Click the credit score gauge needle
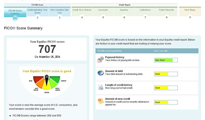The image size is (205, 120). coord(47,81)
